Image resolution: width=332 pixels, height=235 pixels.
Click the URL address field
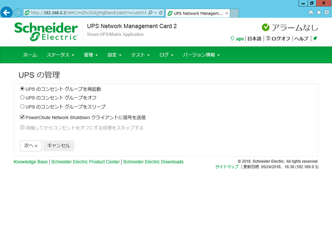(89, 13)
